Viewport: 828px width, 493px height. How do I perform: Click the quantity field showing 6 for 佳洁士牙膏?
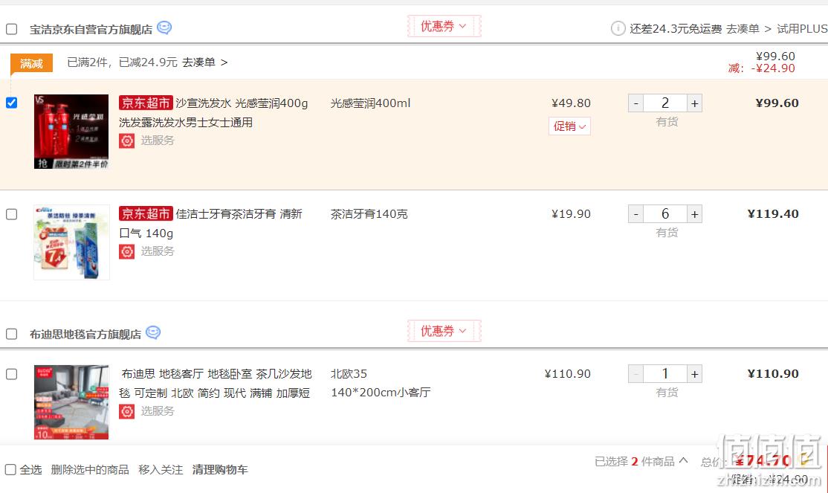click(x=665, y=214)
